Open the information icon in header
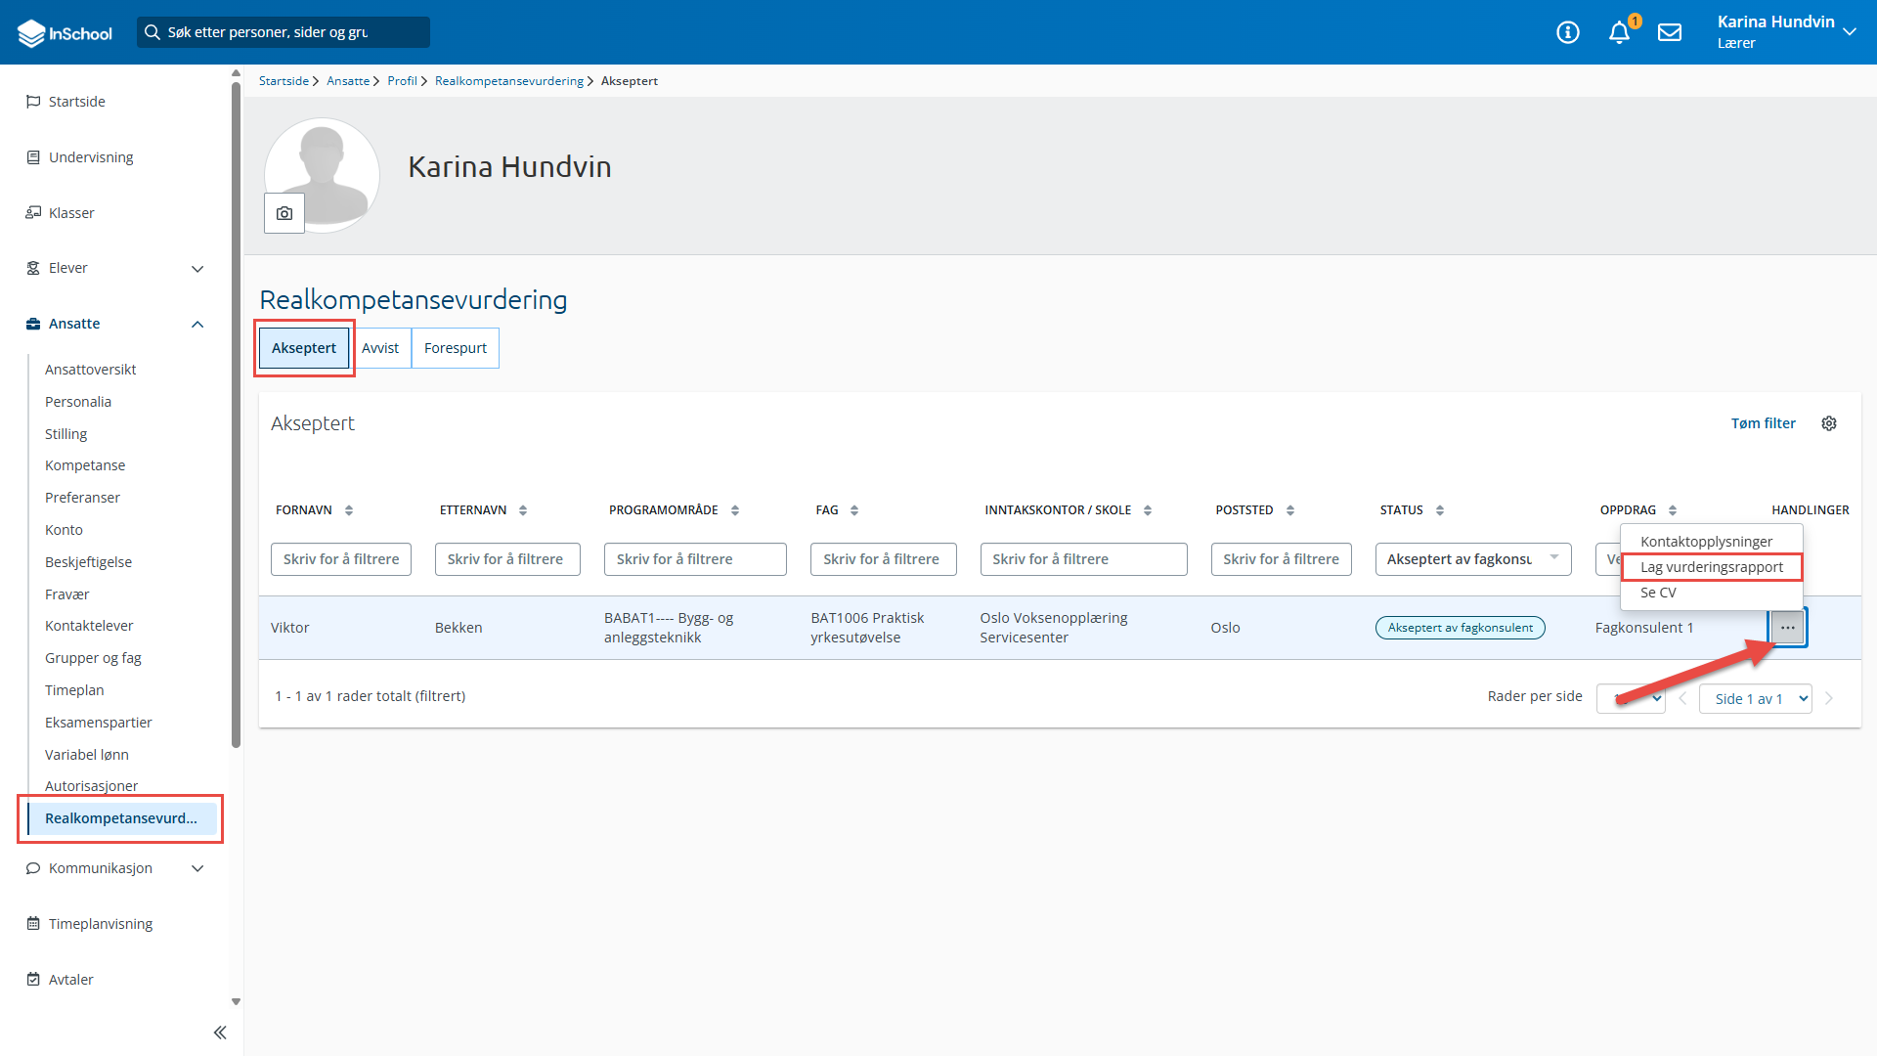 (x=1568, y=32)
